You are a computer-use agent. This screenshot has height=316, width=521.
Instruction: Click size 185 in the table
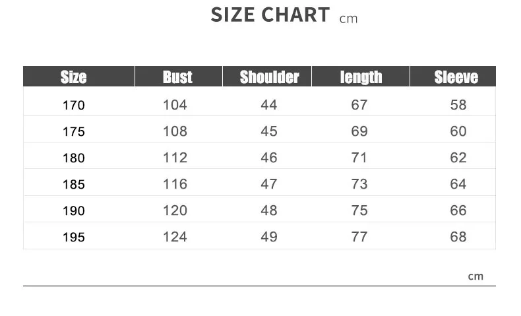(74, 184)
